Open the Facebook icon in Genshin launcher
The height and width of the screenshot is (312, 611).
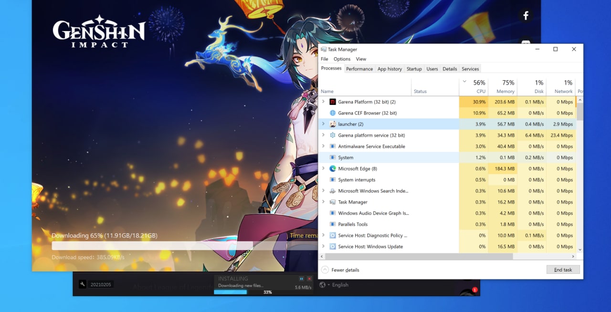526,16
